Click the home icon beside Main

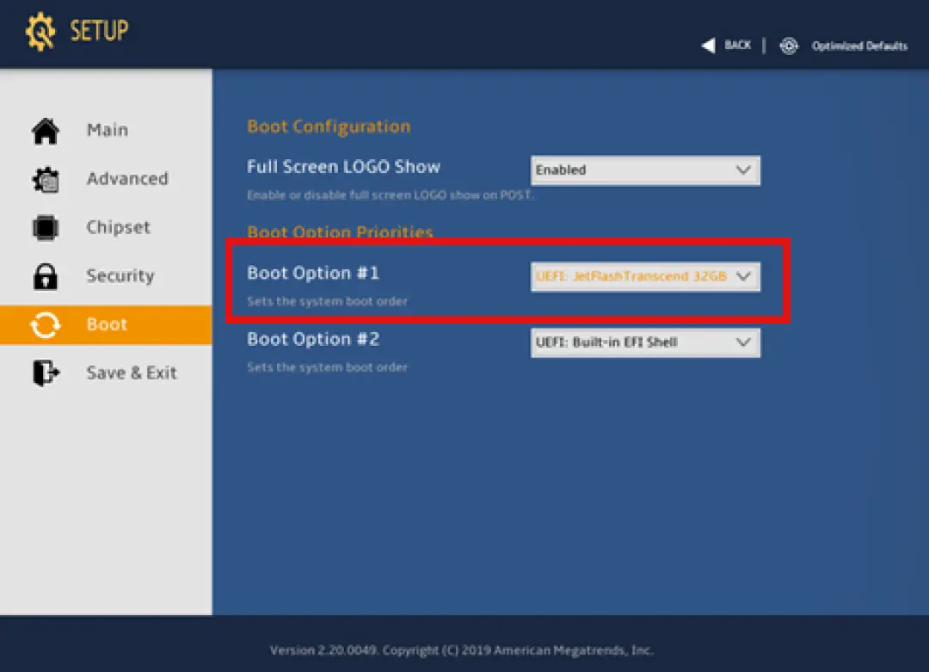tap(45, 130)
